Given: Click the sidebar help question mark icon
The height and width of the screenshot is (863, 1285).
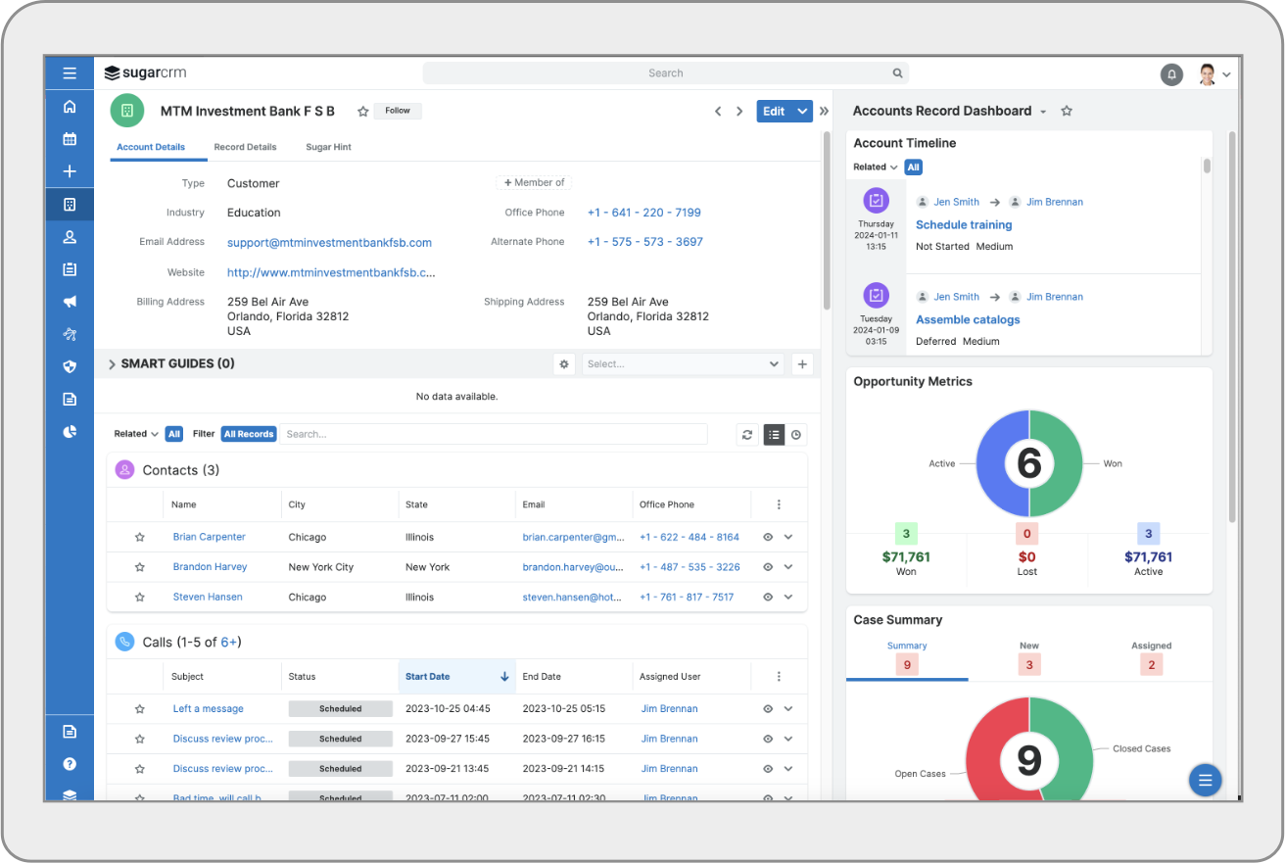Looking at the screenshot, I should 70,764.
